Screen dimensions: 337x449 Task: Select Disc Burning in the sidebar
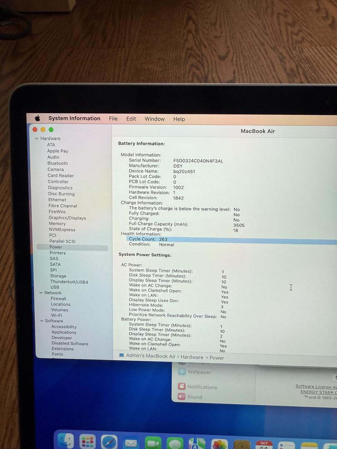[61, 194]
